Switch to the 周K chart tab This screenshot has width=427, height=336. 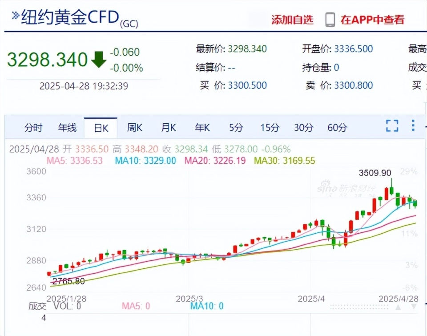(134, 128)
